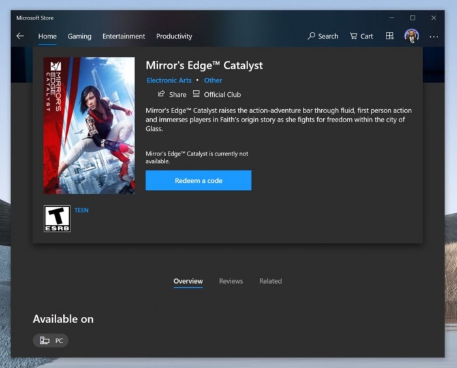The width and height of the screenshot is (457, 368).
Task: Open the three-dot more menu
Action: [x=433, y=36]
